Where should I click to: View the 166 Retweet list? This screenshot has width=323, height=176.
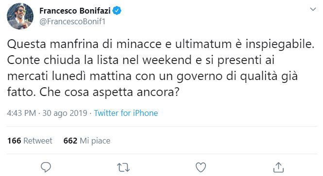(x=30, y=141)
